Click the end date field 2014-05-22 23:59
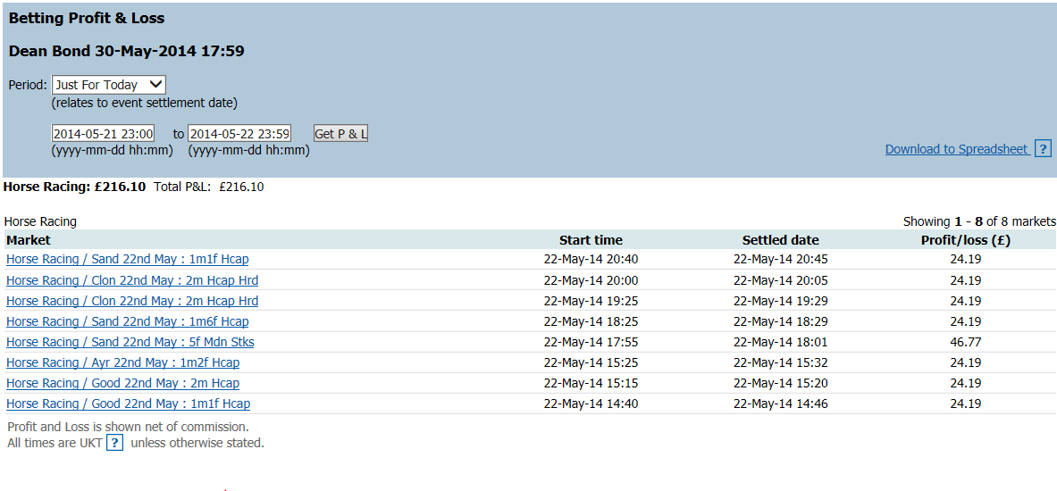Viewport: 1057px width, 491px height. pyautogui.click(x=239, y=133)
